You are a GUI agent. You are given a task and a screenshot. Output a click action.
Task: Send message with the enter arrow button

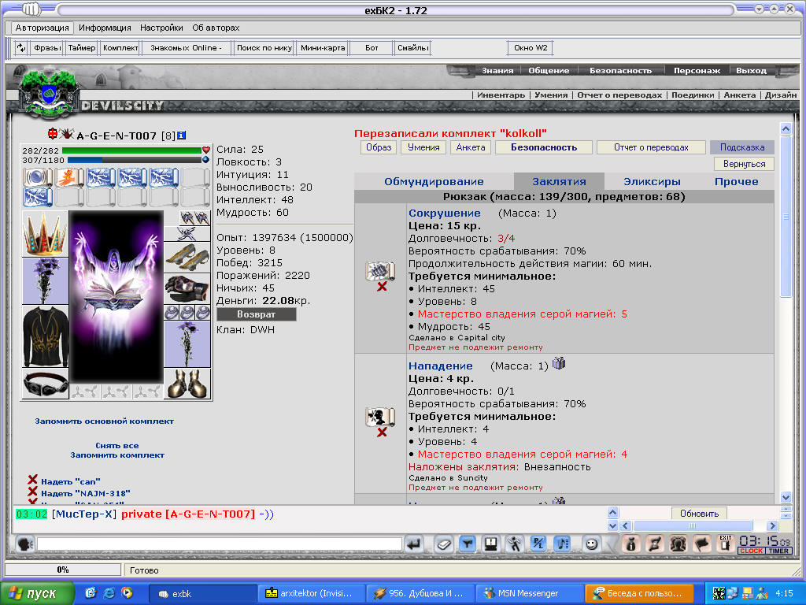click(414, 544)
